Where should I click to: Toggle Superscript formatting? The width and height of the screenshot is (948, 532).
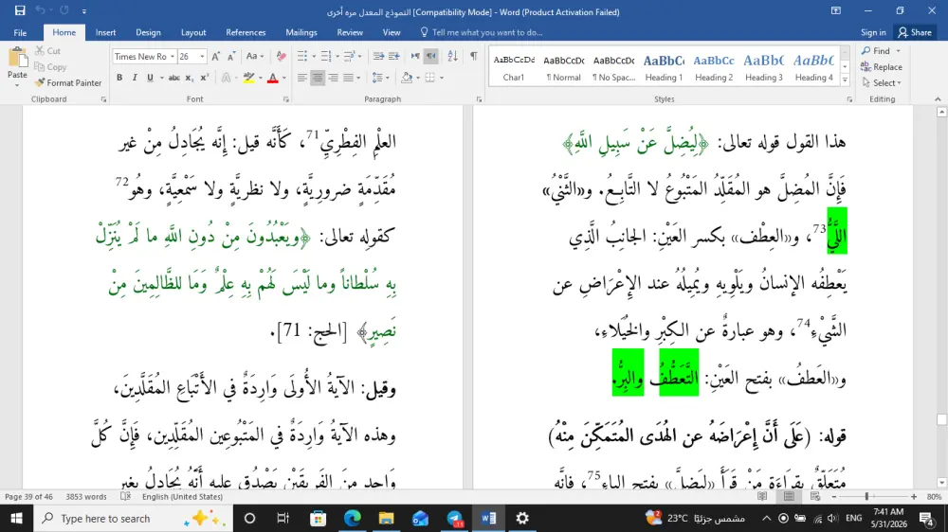205,78
